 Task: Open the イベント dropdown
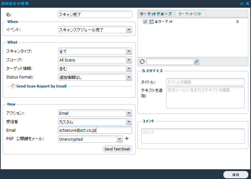pyautogui.click(x=129, y=30)
